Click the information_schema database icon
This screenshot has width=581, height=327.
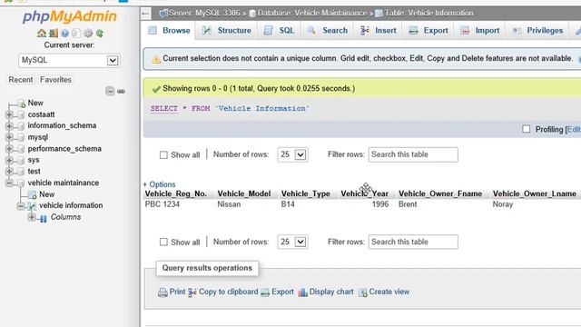[21, 126]
